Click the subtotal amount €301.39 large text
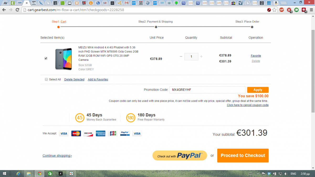Viewport: 315px width, 177px height. [x=252, y=133]
